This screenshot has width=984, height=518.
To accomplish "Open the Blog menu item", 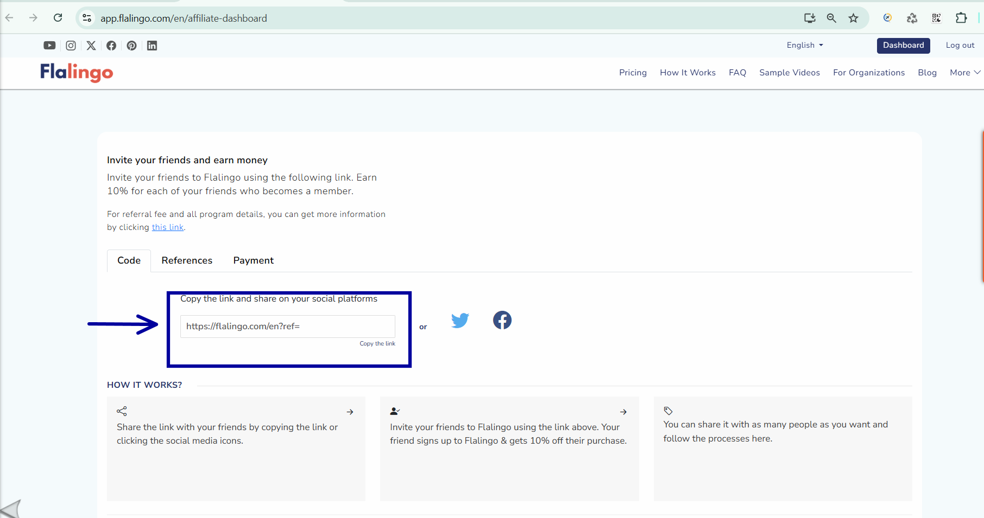I will point(927,72).
